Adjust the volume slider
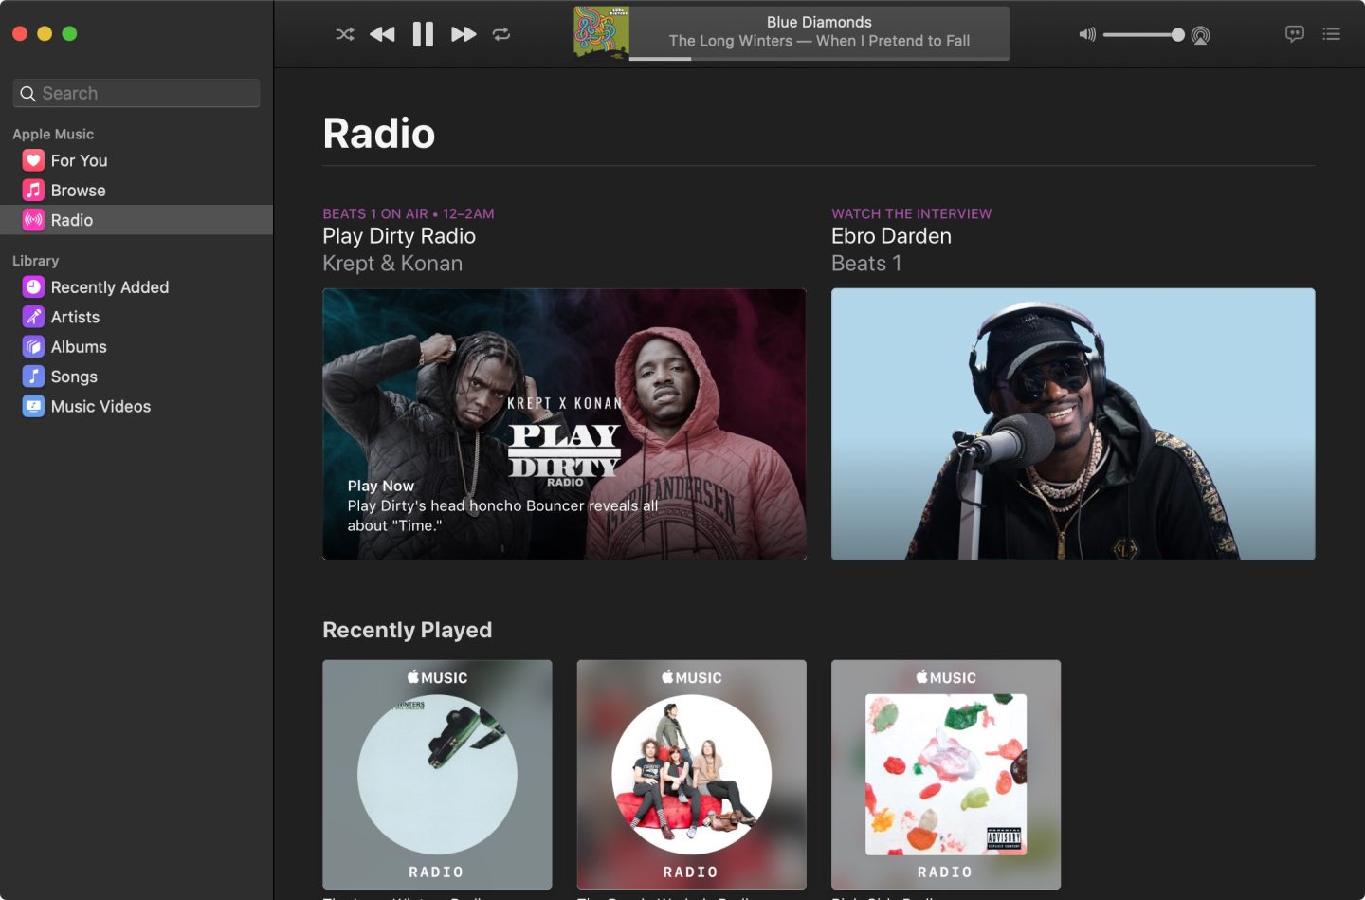The width and height of the screenshot is (1365, 900). coord(1143,35)
